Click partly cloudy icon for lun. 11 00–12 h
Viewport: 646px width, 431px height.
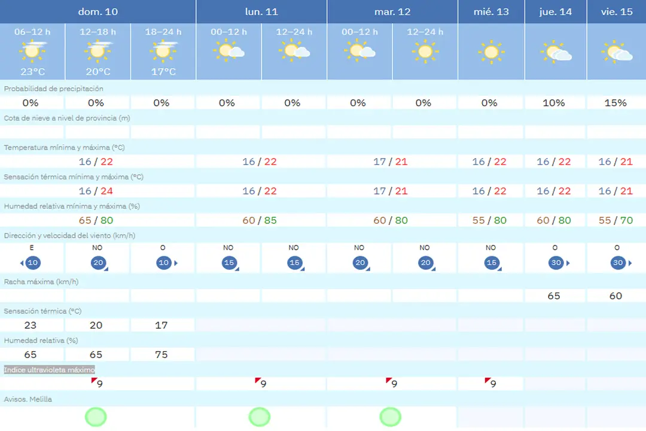click(x=228, y=51)
